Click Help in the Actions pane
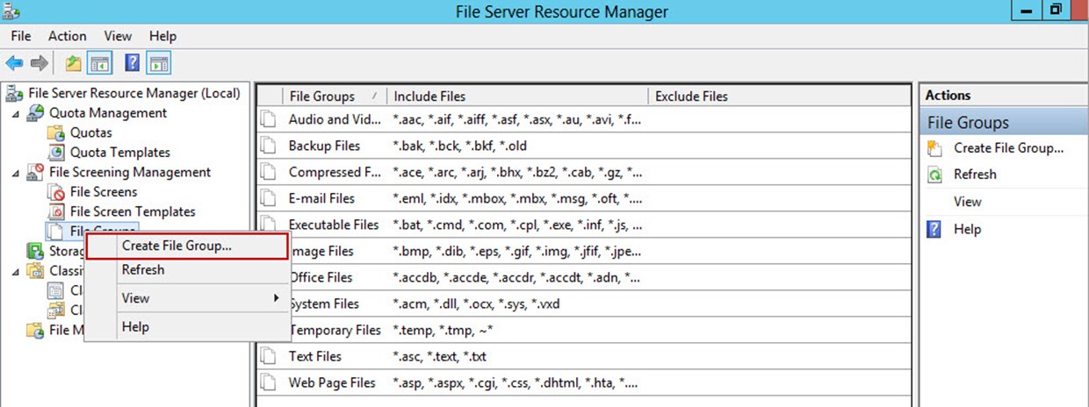Image resolution: width=1089 pixels, height=407 pixels. click(x=967, y=229)
